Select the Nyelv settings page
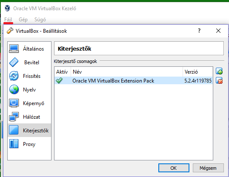The height and width of the screenshot is (177, 229). (29, 89)
